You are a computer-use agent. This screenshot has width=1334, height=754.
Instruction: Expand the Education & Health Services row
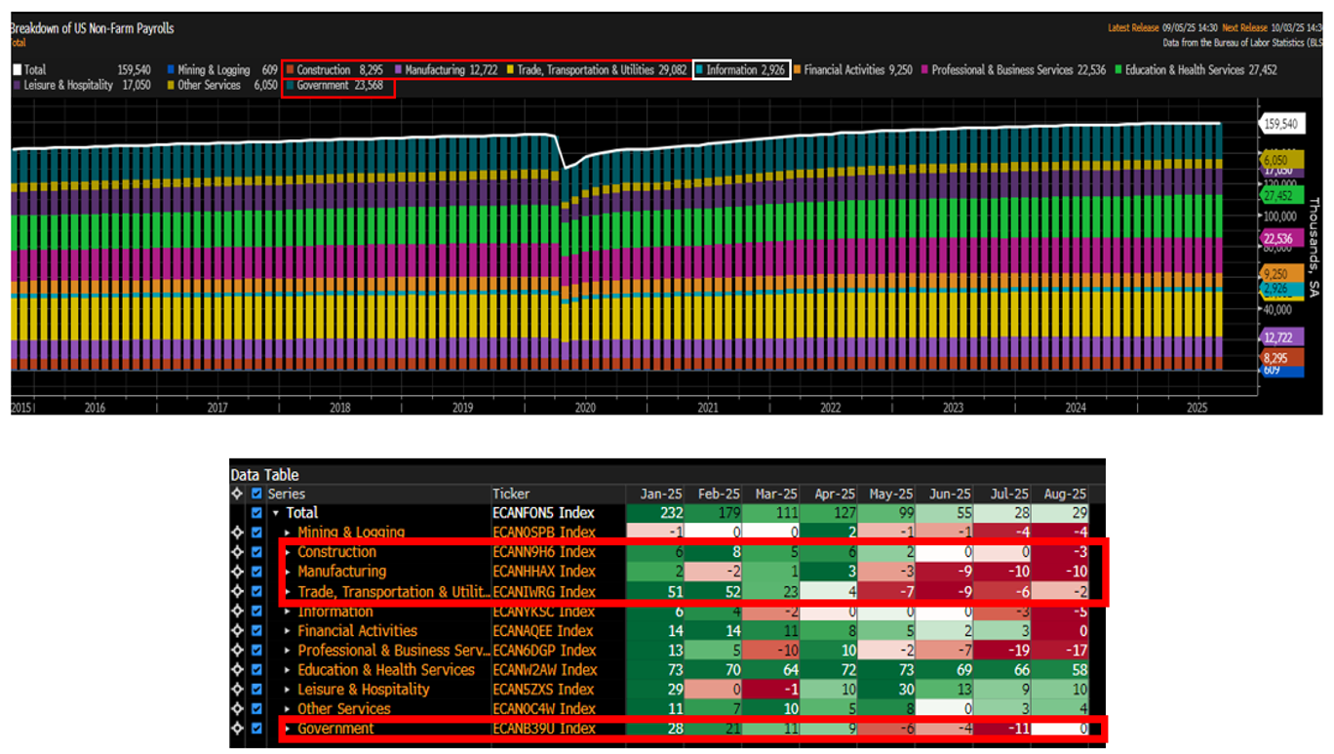(288, 670)
